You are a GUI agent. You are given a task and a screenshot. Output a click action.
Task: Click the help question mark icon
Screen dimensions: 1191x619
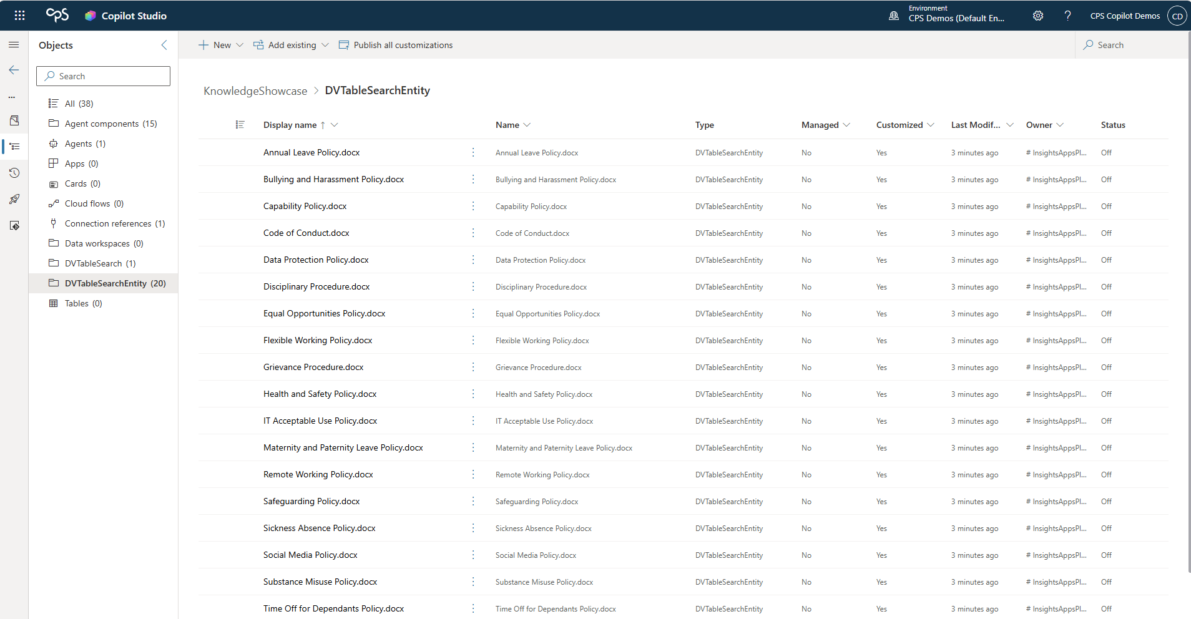click(1067, 16)
